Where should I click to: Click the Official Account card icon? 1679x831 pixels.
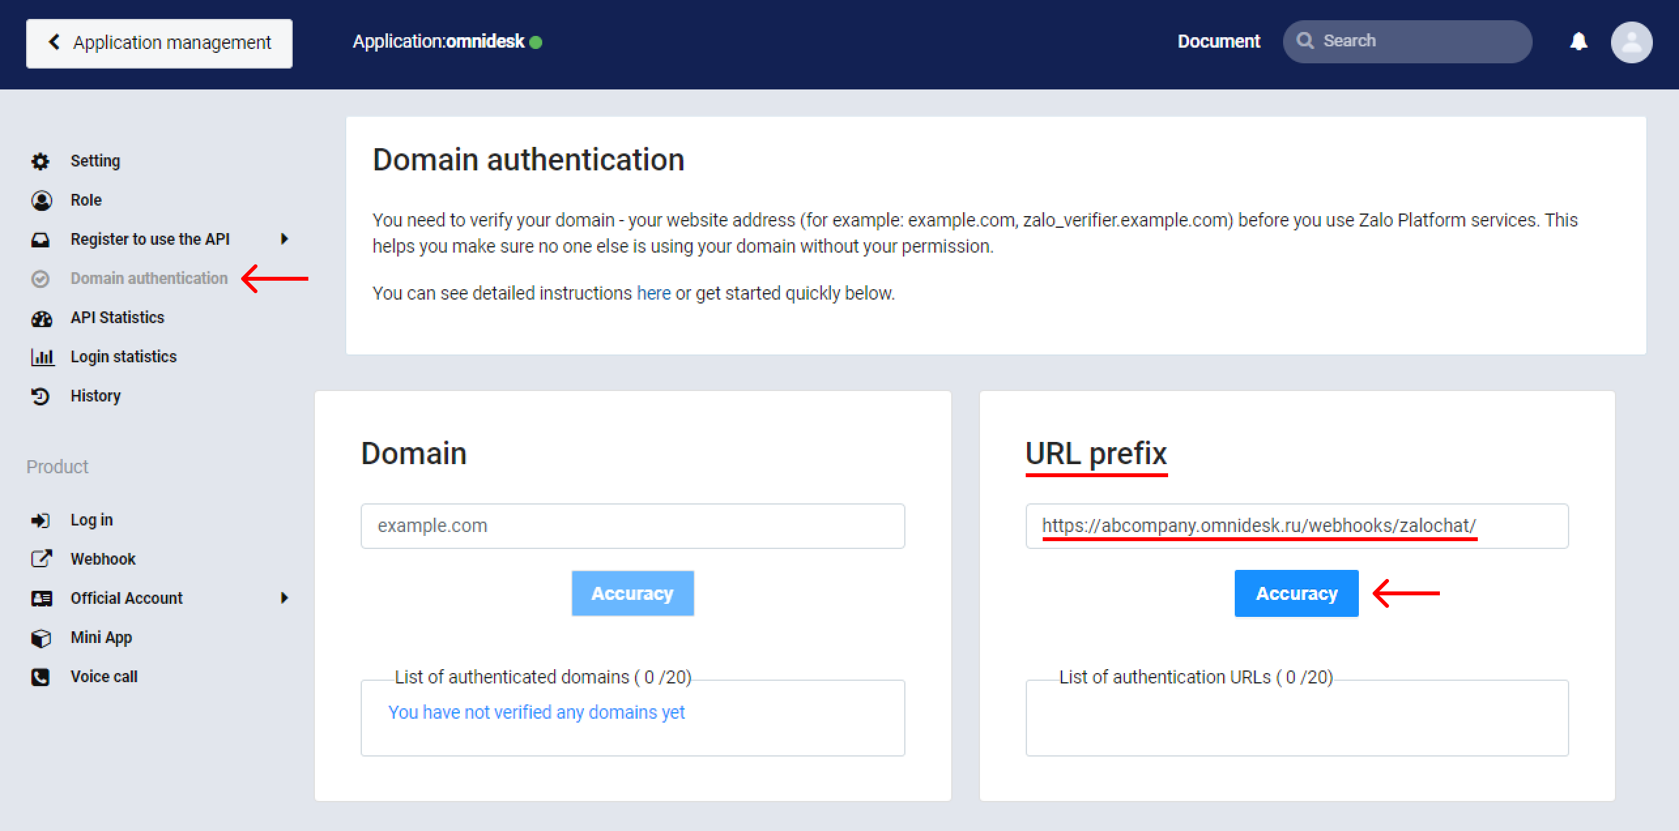coord(41,599)
